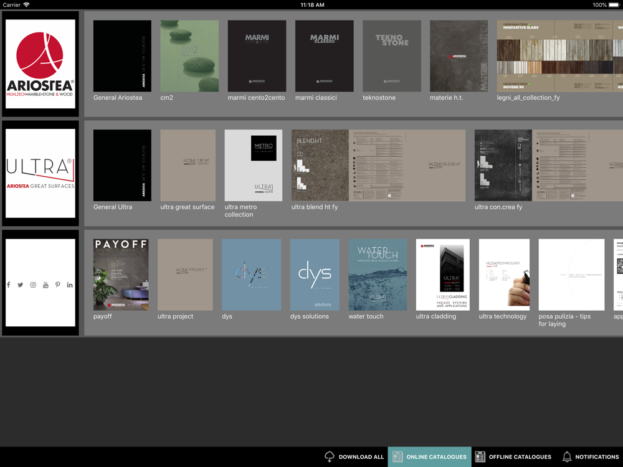Open the teknostone catalogue cover
The width and height of the screenshot is (623, 467).
click(392, 56)
